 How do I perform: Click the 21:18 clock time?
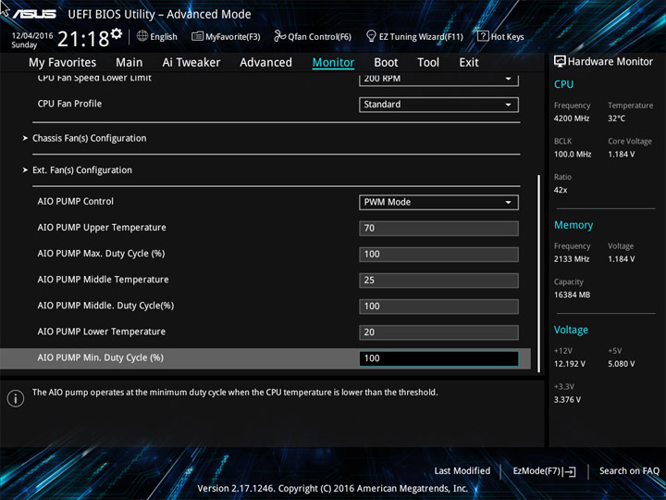coord(83,39)
